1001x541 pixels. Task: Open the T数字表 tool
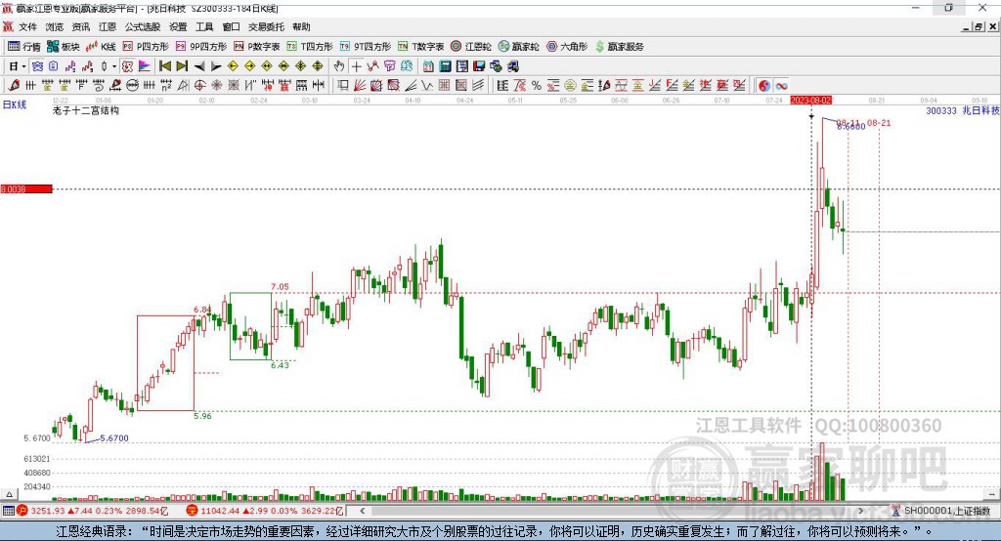pyautogui.click(x=420, y=47)
